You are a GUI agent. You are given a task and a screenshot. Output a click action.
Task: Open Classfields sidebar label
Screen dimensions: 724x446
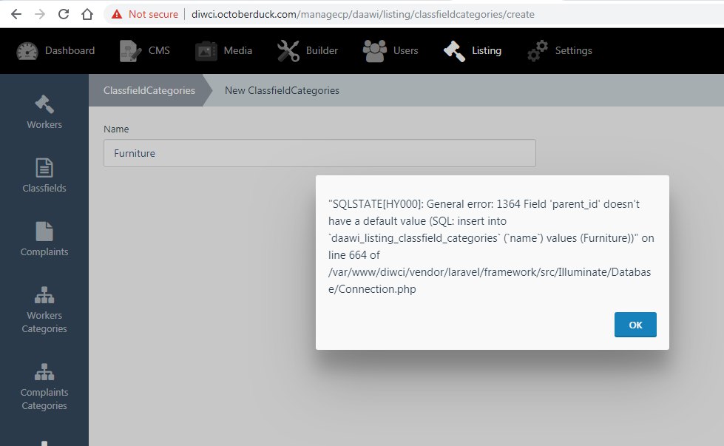click(x=44, y=189)
